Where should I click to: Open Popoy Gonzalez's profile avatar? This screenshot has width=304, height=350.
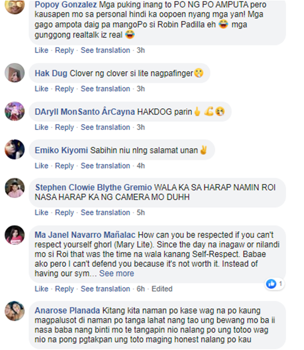(15, 5)
